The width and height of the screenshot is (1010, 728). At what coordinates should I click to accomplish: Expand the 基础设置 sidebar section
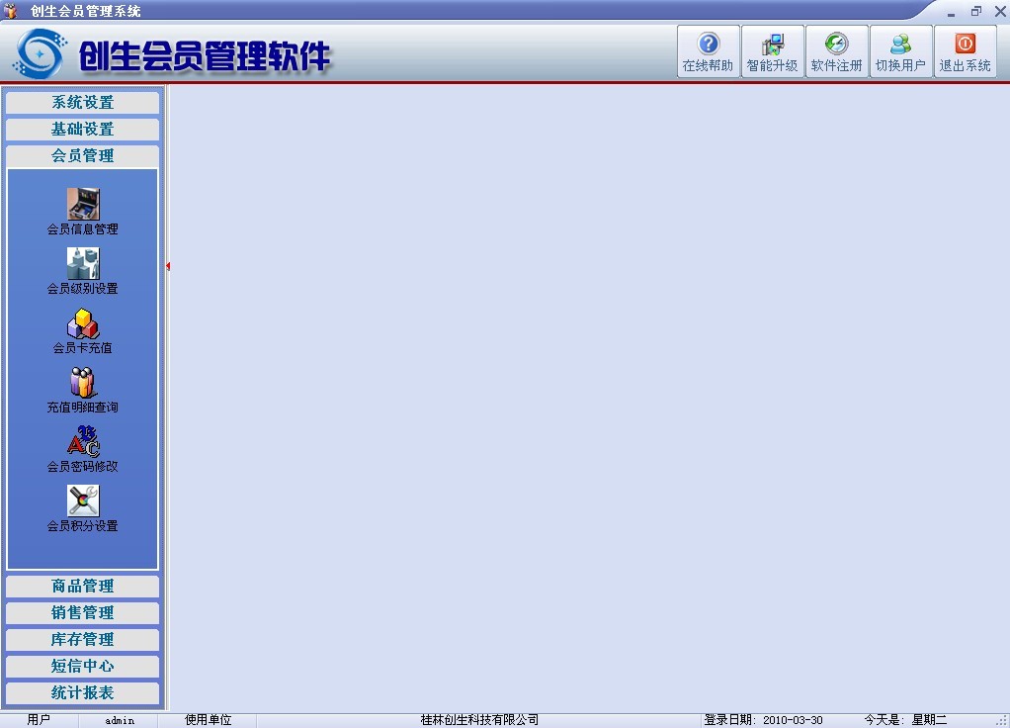point(83,129)
